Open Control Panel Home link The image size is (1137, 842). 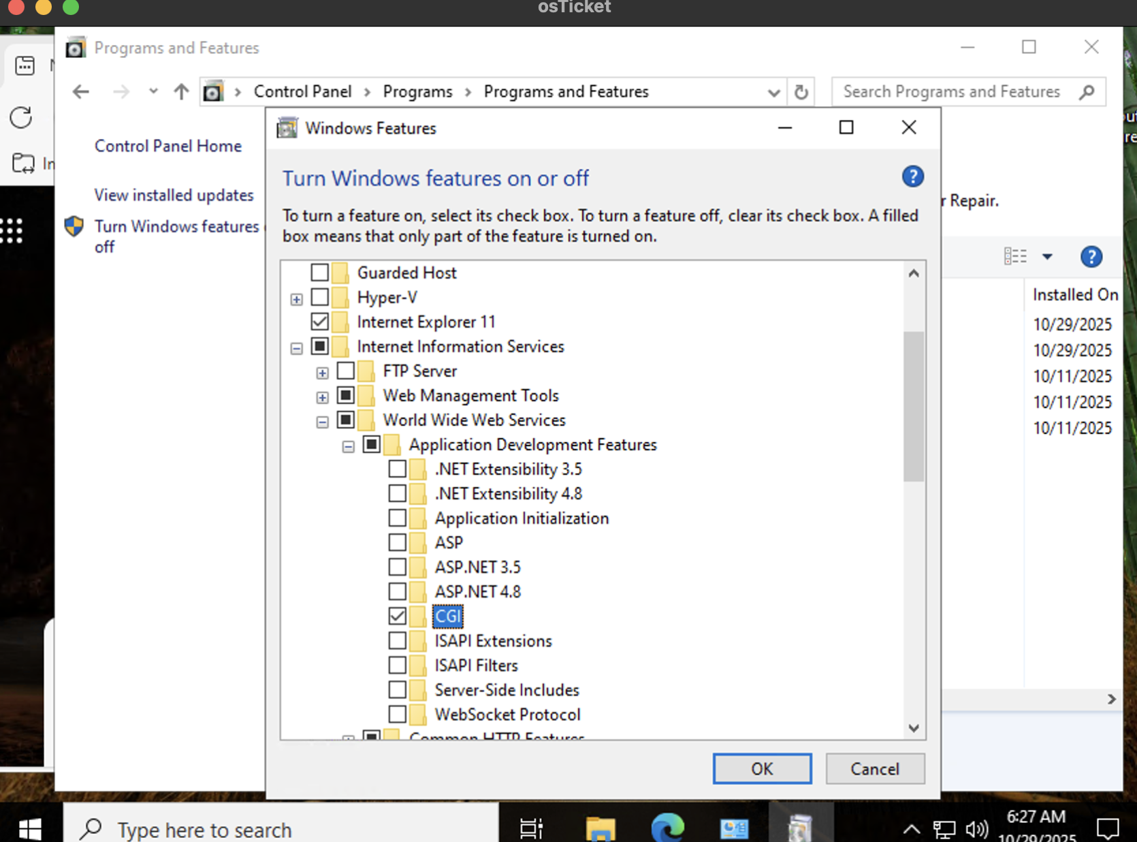coord(168,146)
